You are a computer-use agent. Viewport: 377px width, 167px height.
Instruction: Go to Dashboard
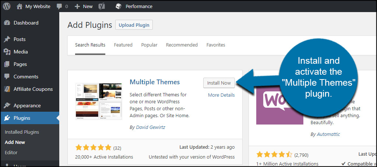tap(26, 23)
